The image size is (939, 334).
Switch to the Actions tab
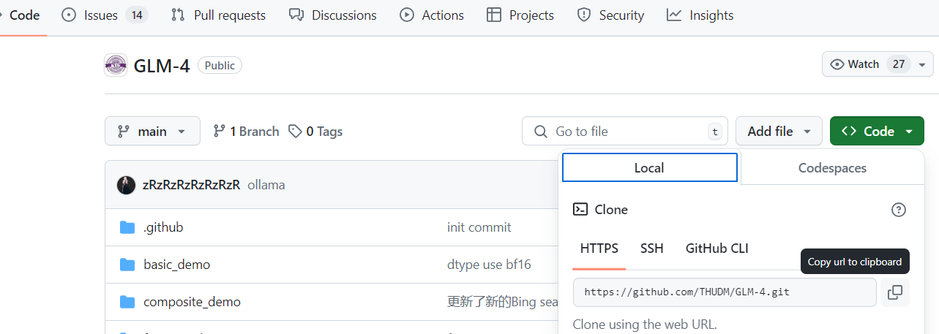tap(432, 15)
